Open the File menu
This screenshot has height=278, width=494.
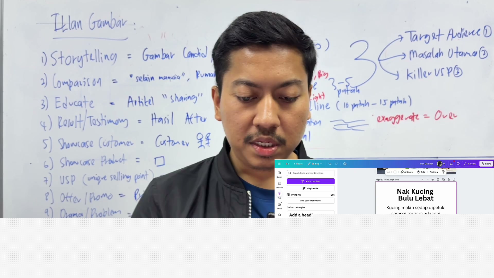pyautogui.click(x=287, y=164)
